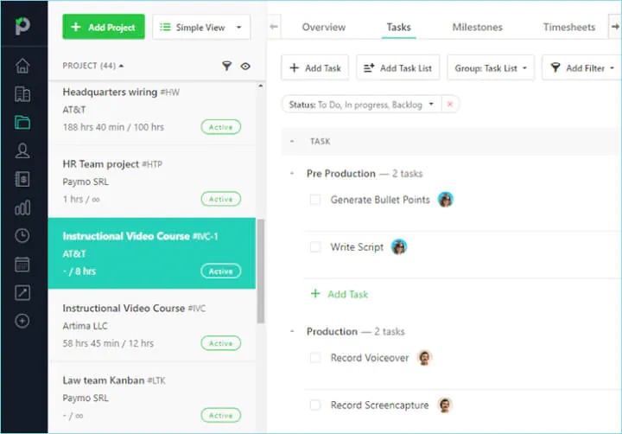Select Instructional Video Course #IVC-1 project

tap(152, 253)
